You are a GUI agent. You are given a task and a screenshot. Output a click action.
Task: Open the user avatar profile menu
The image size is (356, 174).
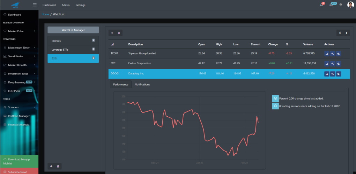pos(350,5)
